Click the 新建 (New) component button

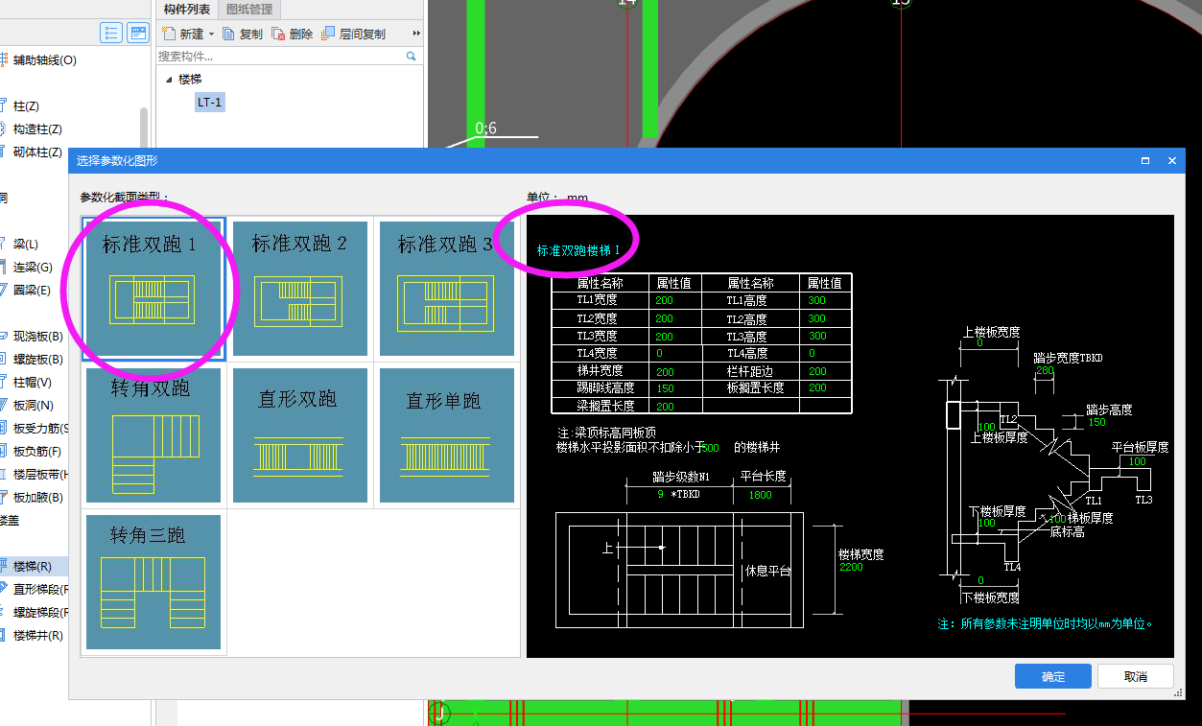[x=183, y=34]
